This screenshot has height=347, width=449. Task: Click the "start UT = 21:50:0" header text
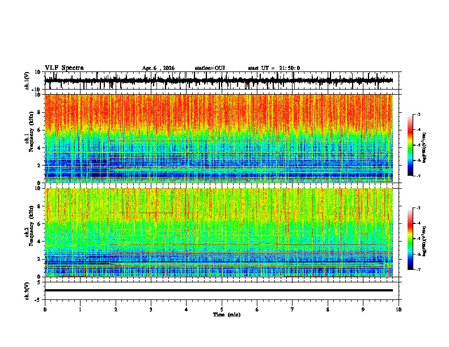click(x=274, y=68)
